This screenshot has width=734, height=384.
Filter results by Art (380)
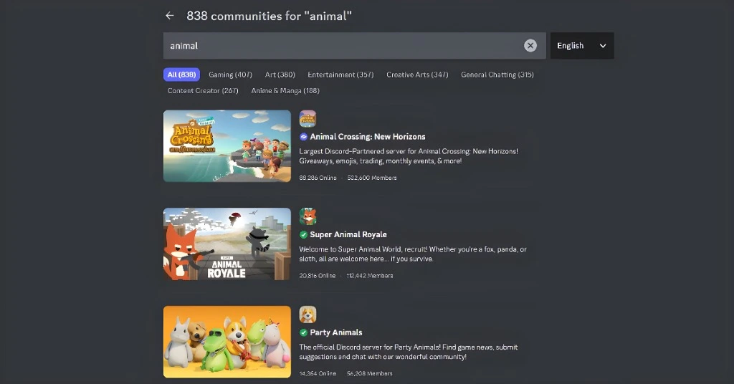coord(280,75)
